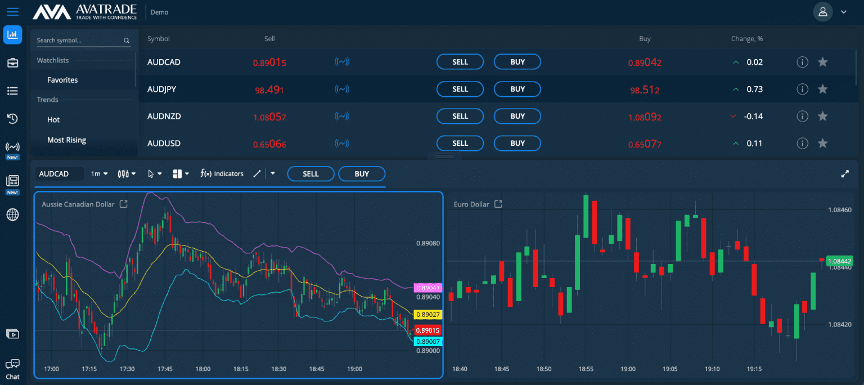Select the Favorites watchlist
This screenshot has width=864, height=385.
coord(62,80)
